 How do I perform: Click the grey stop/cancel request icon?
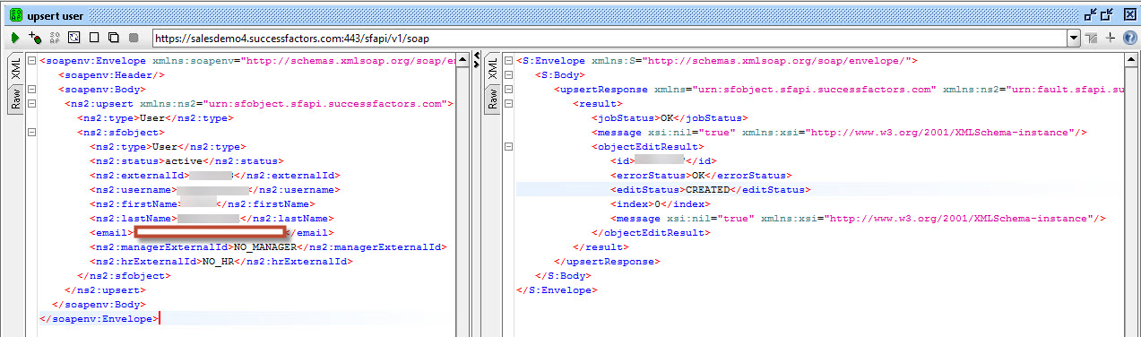pos(134,38)
